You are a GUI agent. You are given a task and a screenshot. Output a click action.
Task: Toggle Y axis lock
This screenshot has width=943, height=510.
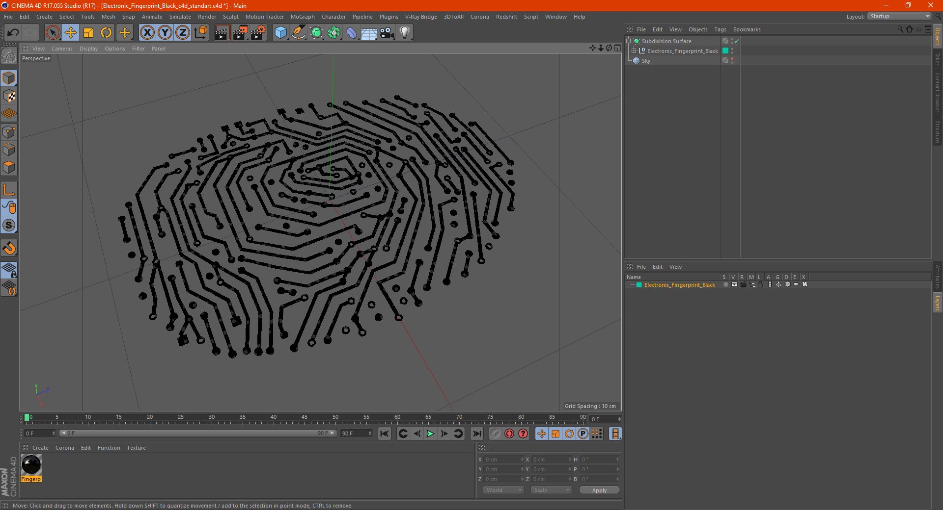click(165, 33)
